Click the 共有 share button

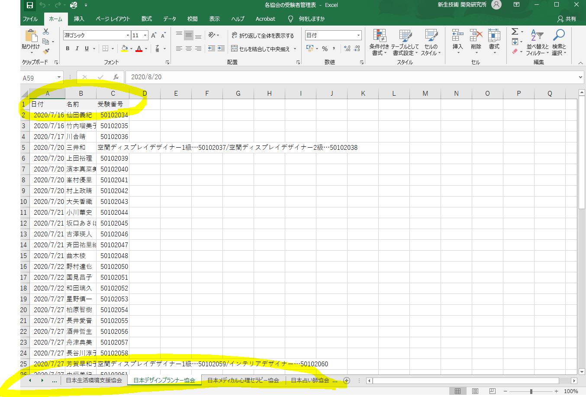(567, 19)
